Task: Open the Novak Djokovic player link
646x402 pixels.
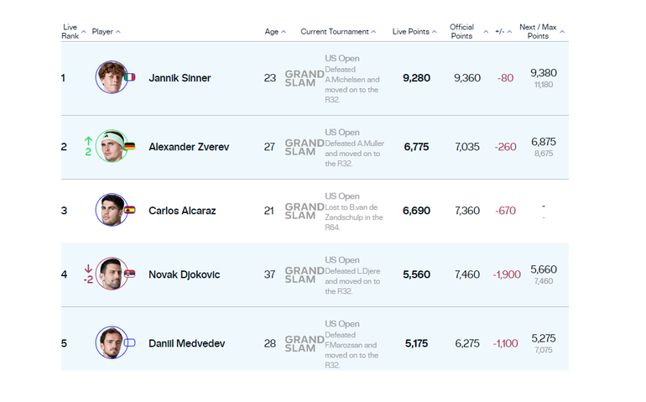Action: [185, 274]
